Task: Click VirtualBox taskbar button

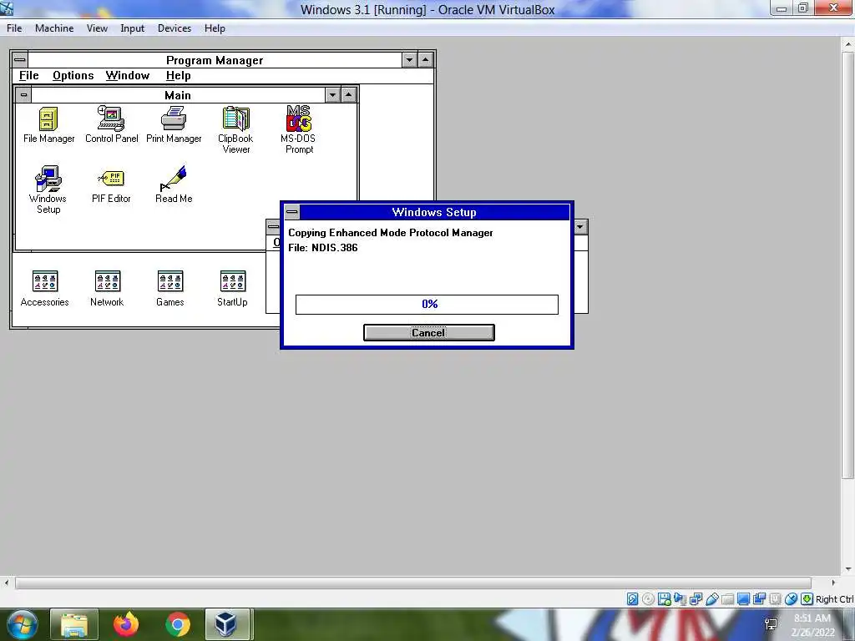Action: click(x=227, y=624)
